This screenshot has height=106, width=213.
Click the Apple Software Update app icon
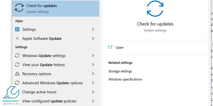click(17, 38)
